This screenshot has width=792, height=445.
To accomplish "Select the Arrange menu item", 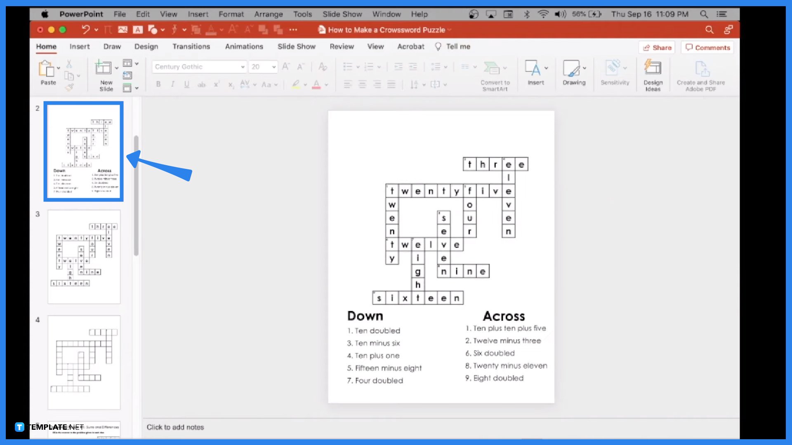I will [x=267, y=14].
